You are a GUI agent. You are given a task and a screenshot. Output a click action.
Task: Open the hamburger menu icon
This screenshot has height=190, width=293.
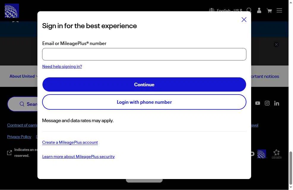point(279,10)
